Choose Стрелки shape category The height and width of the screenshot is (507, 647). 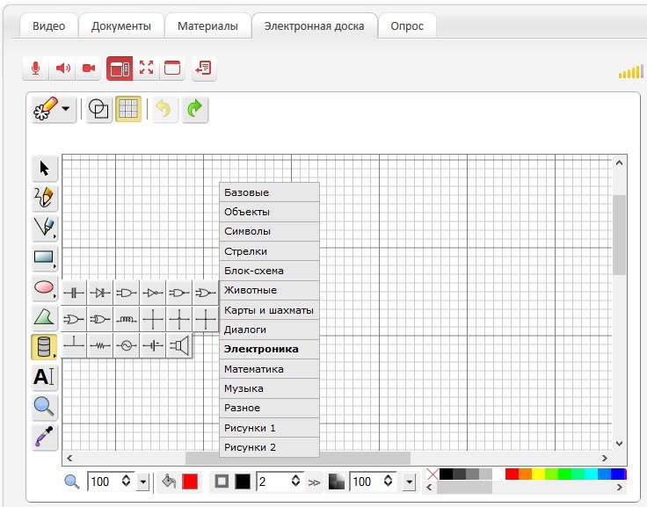[270, 251]
